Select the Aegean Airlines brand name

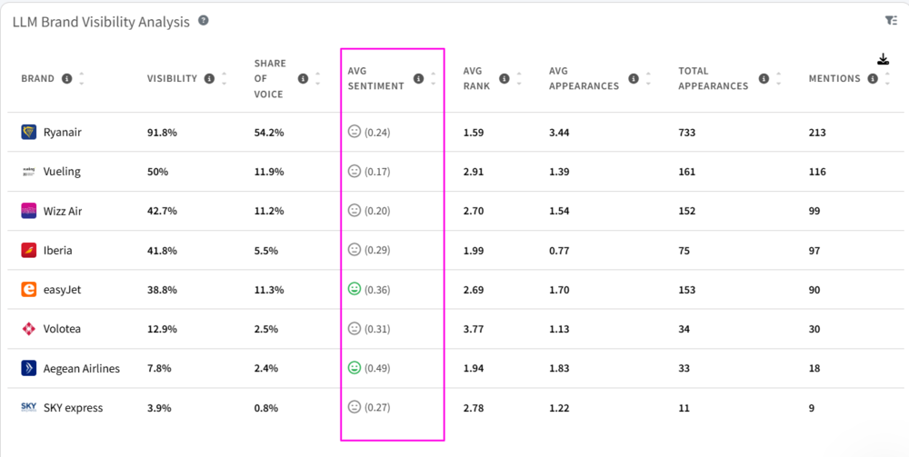pyautogui.click(x=82, y=368)
